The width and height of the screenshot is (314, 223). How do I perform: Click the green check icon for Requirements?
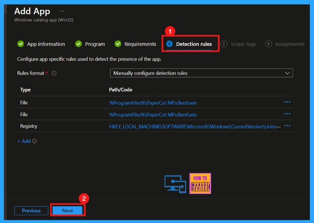(x=118, y=44)
